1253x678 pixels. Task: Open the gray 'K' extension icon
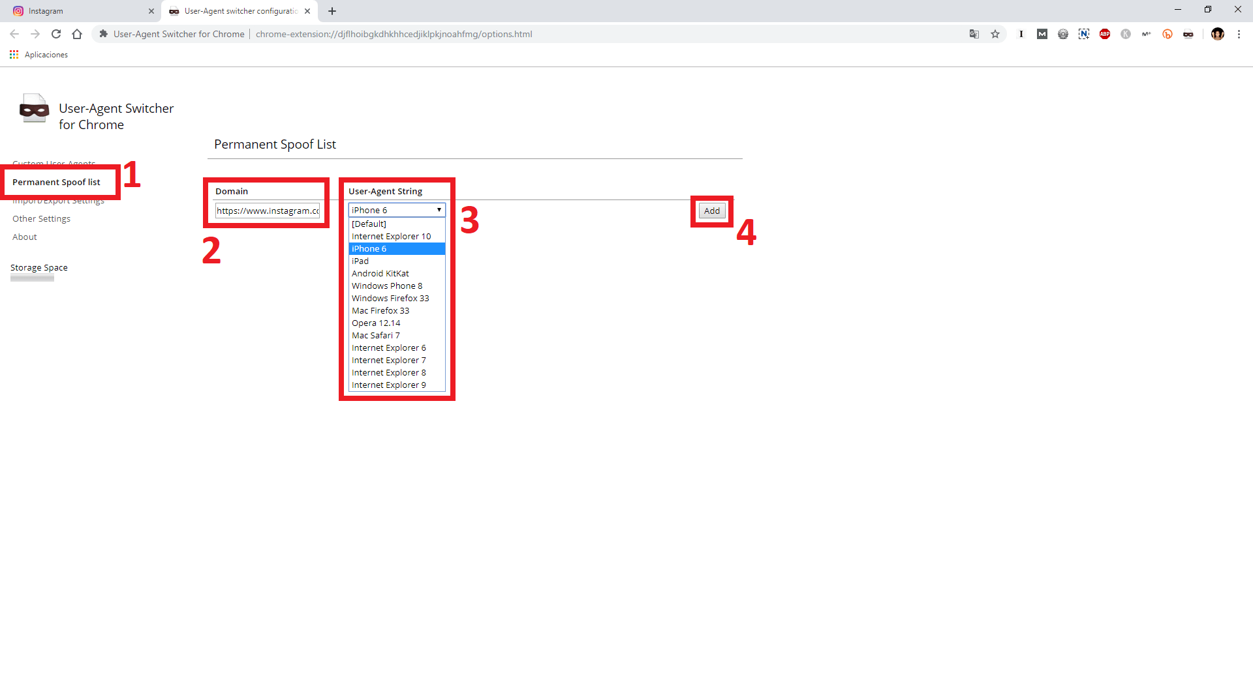click(1126, 34)
